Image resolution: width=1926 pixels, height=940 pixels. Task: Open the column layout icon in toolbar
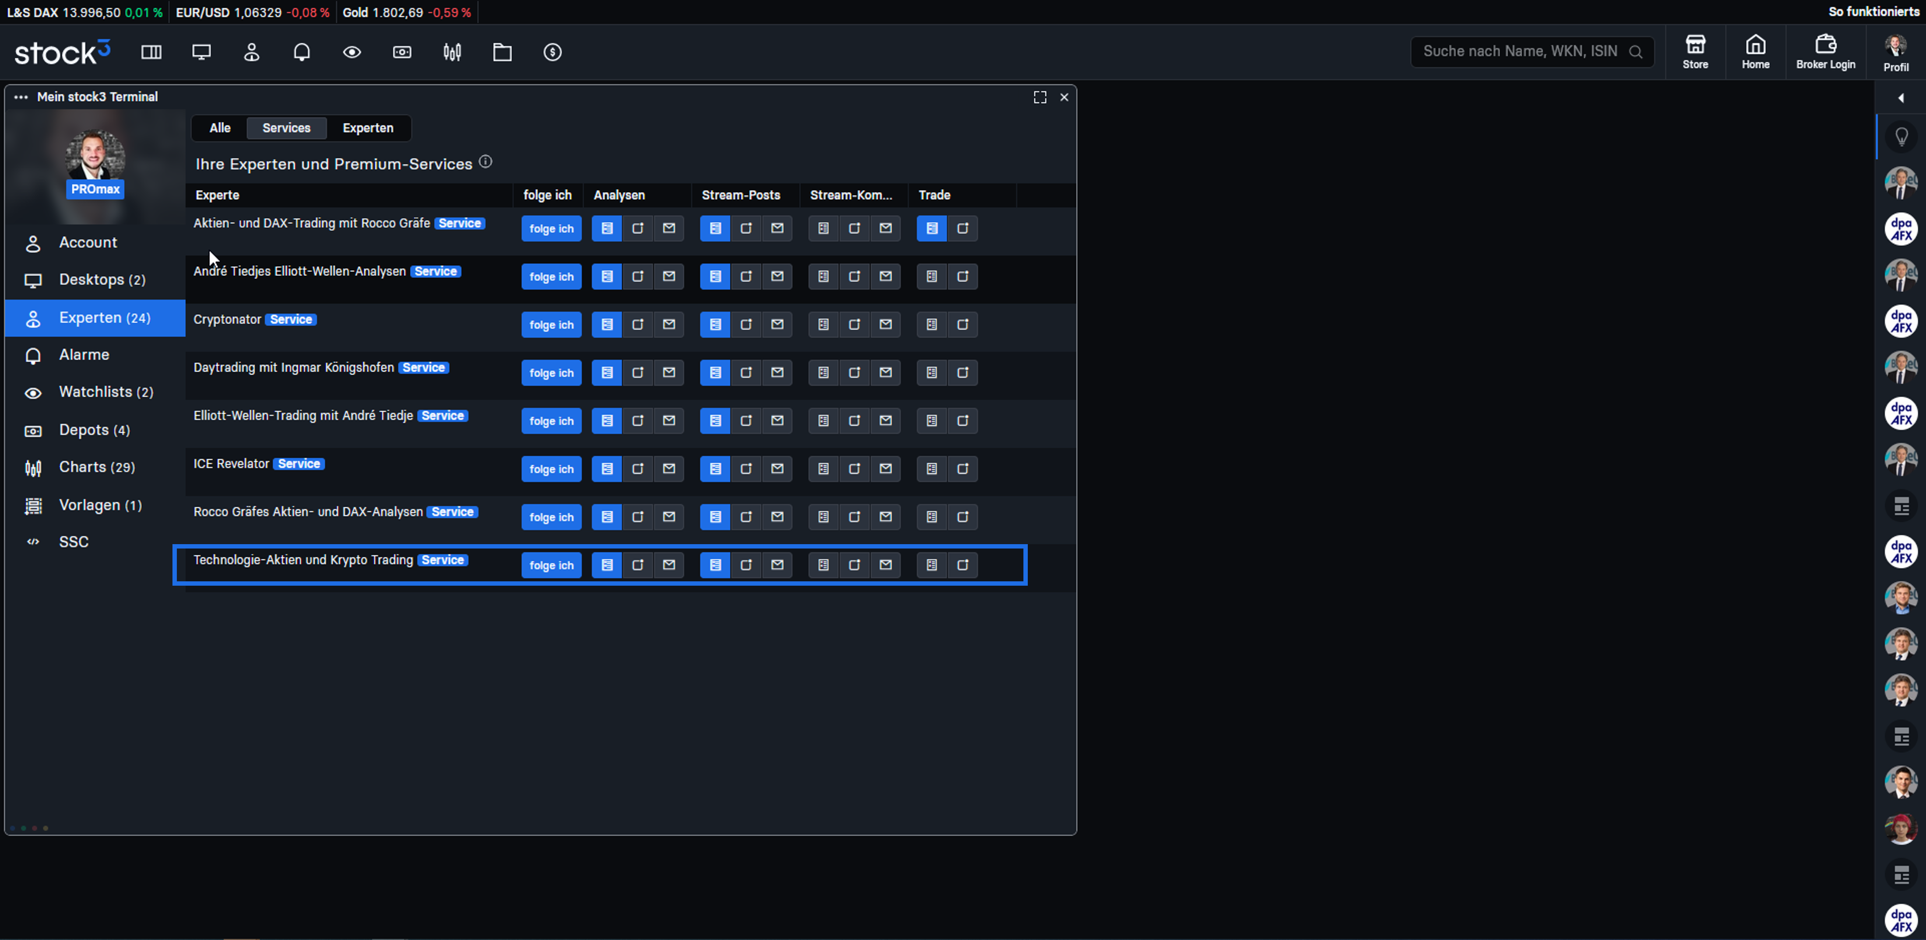pyautogui.click(x=151, y=52)
